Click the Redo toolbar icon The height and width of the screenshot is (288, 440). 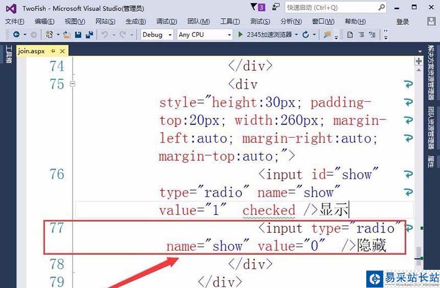tap(123, 35)
